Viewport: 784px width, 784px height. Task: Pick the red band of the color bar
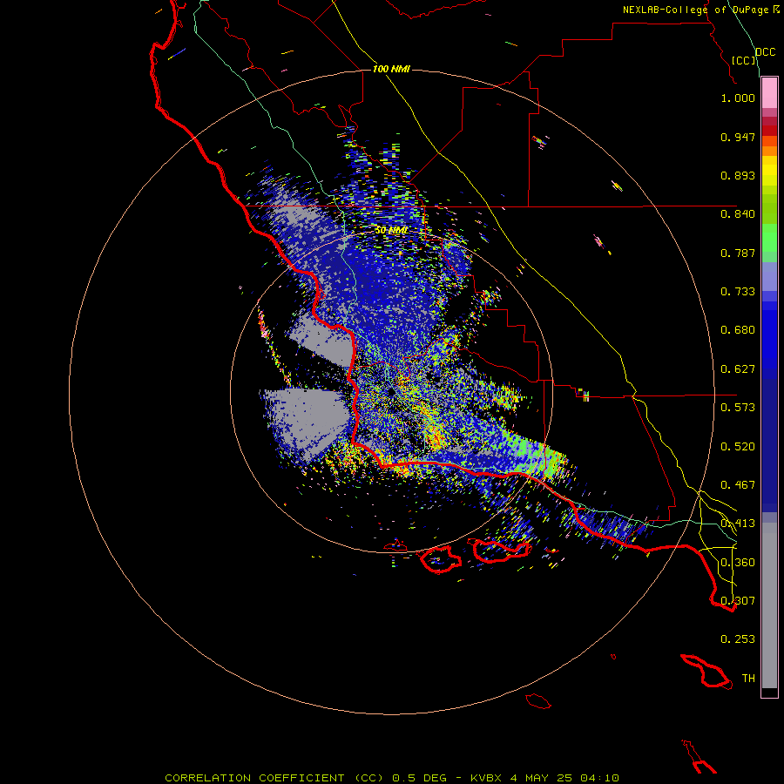pos(769,131)
